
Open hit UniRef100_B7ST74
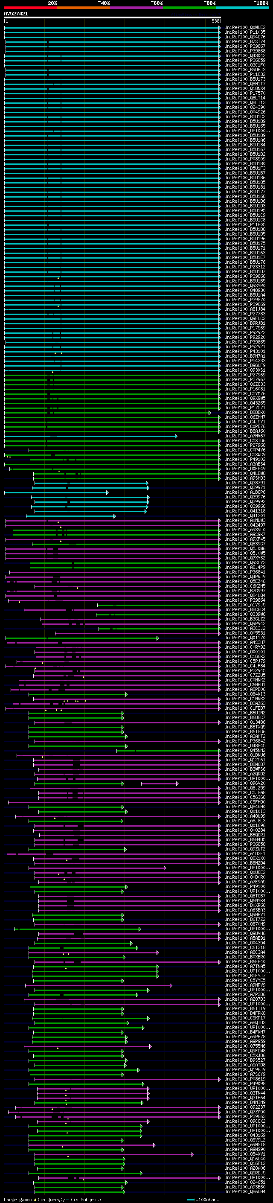[x=245, y=41]
